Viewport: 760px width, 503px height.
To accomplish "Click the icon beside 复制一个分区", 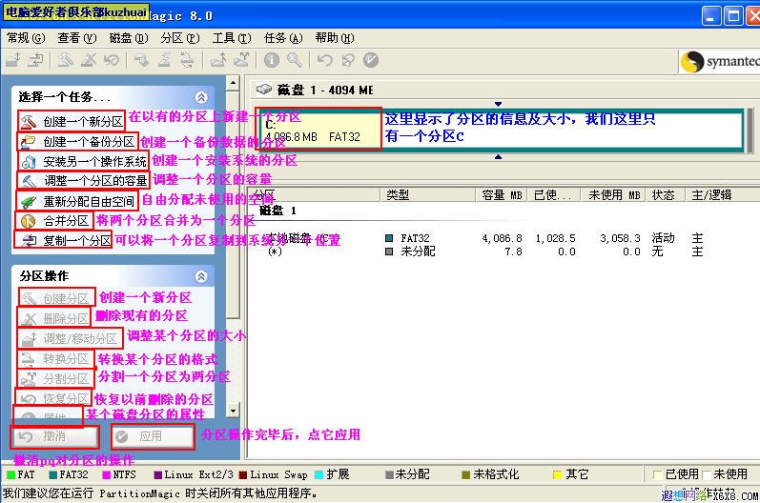I will pos(29,241).
